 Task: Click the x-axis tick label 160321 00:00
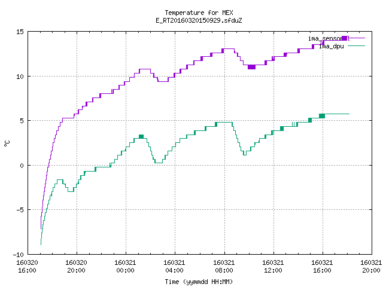(125, 267)
